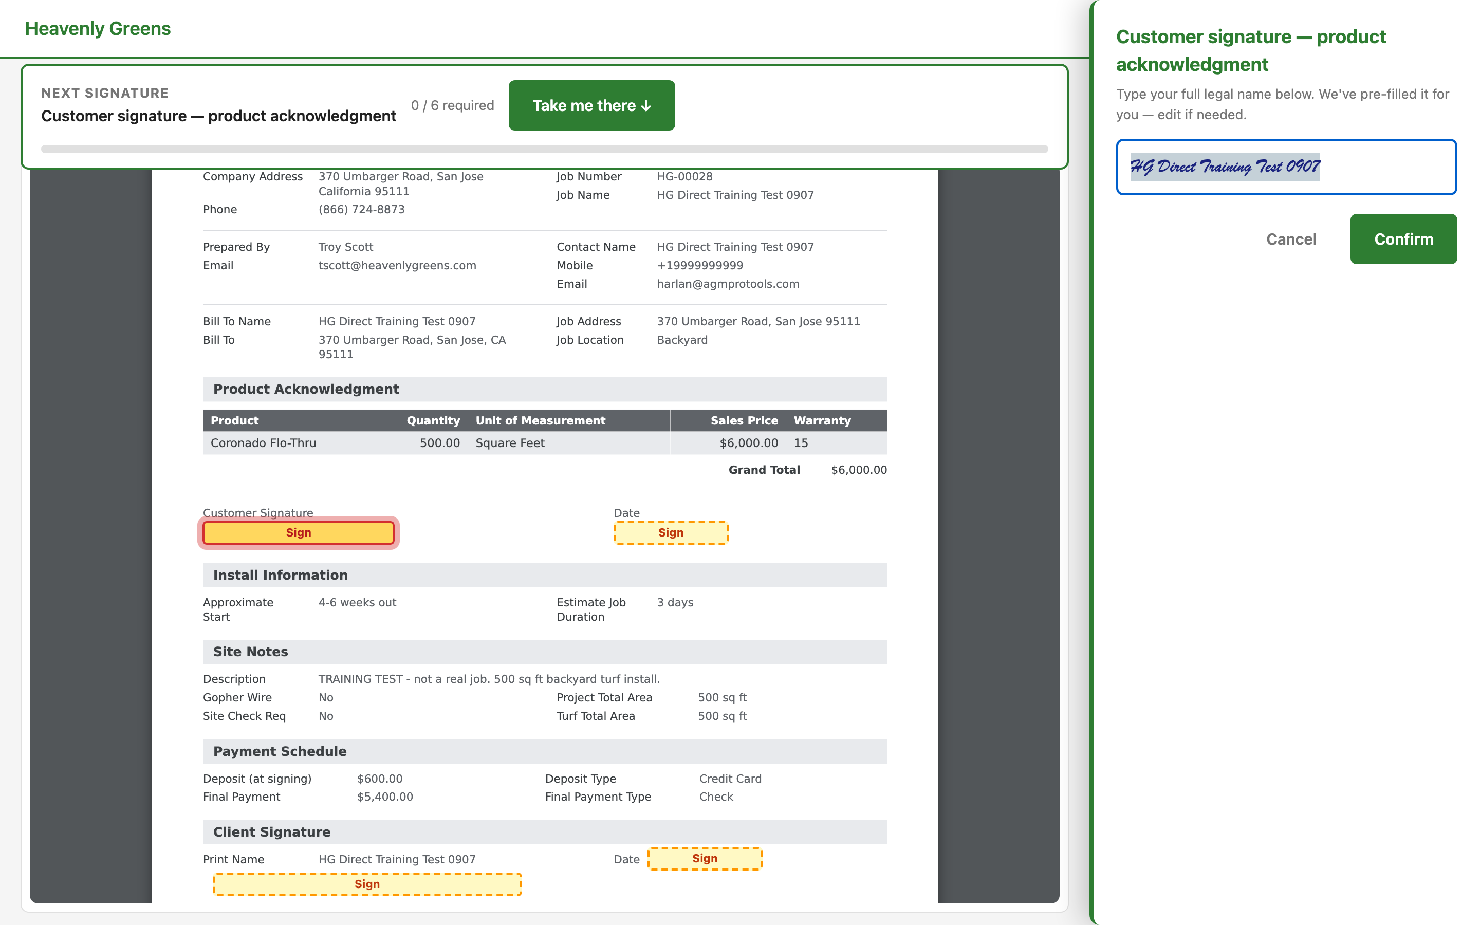The image size is (1480, 925).
Task: Click the Contact Name value
Action: point(735,247)
